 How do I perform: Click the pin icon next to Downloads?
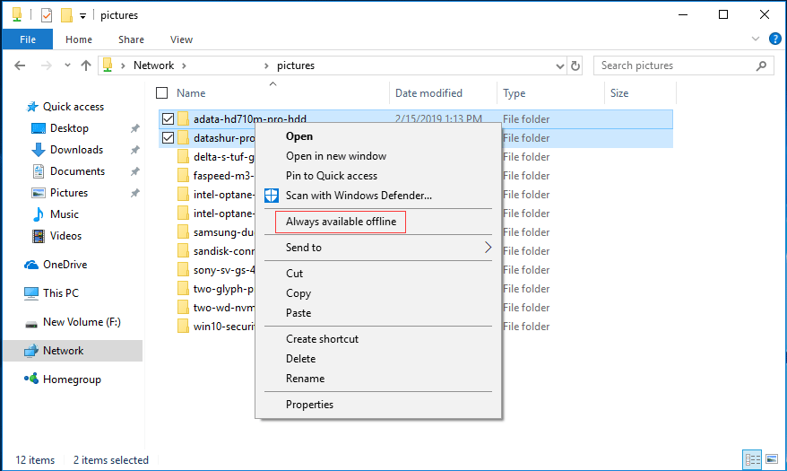(135, 150)
